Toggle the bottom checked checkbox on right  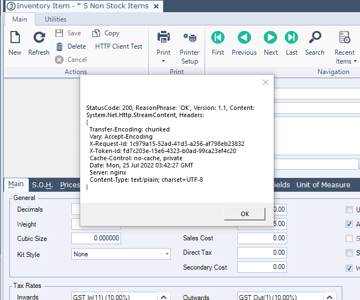coord(349,269)
